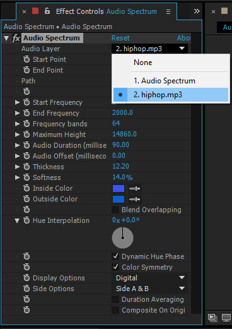
Task: Toggle stopwatch for Thickness
Action: (26, 167)
